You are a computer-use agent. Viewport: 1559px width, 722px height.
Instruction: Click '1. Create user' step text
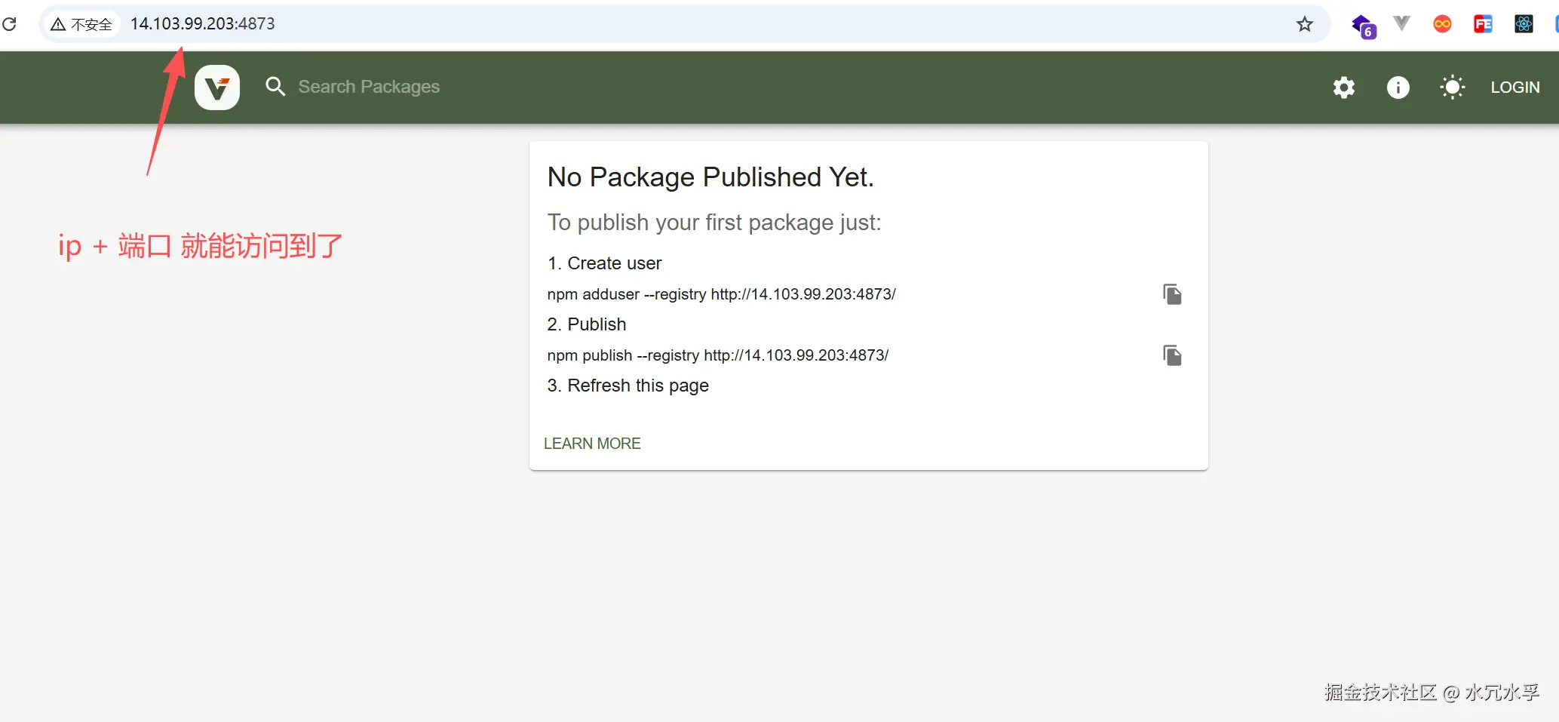(604, 263)
